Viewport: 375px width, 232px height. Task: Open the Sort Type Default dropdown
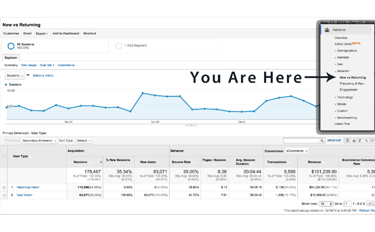click(x=83, y=140)
